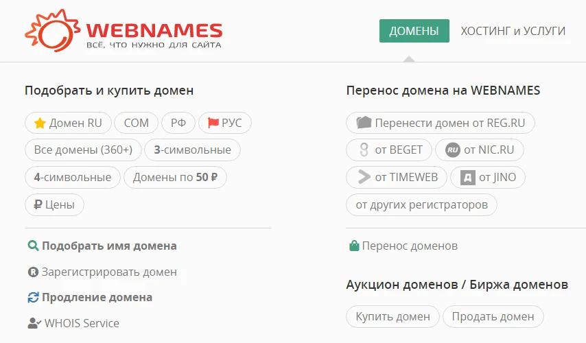Open the ХОСТИНГ и УСЛУГИ menu
This screenshot has width=586, height=343.
click(x=513, y=31)
